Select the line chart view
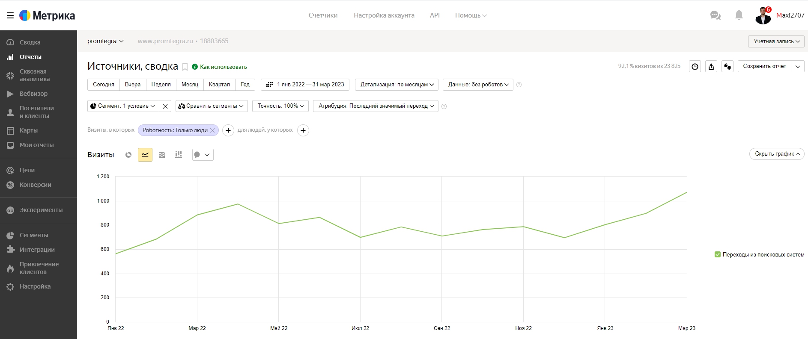Image resolution: width=808 pixels, height=339 pixels. pos(145,155)
